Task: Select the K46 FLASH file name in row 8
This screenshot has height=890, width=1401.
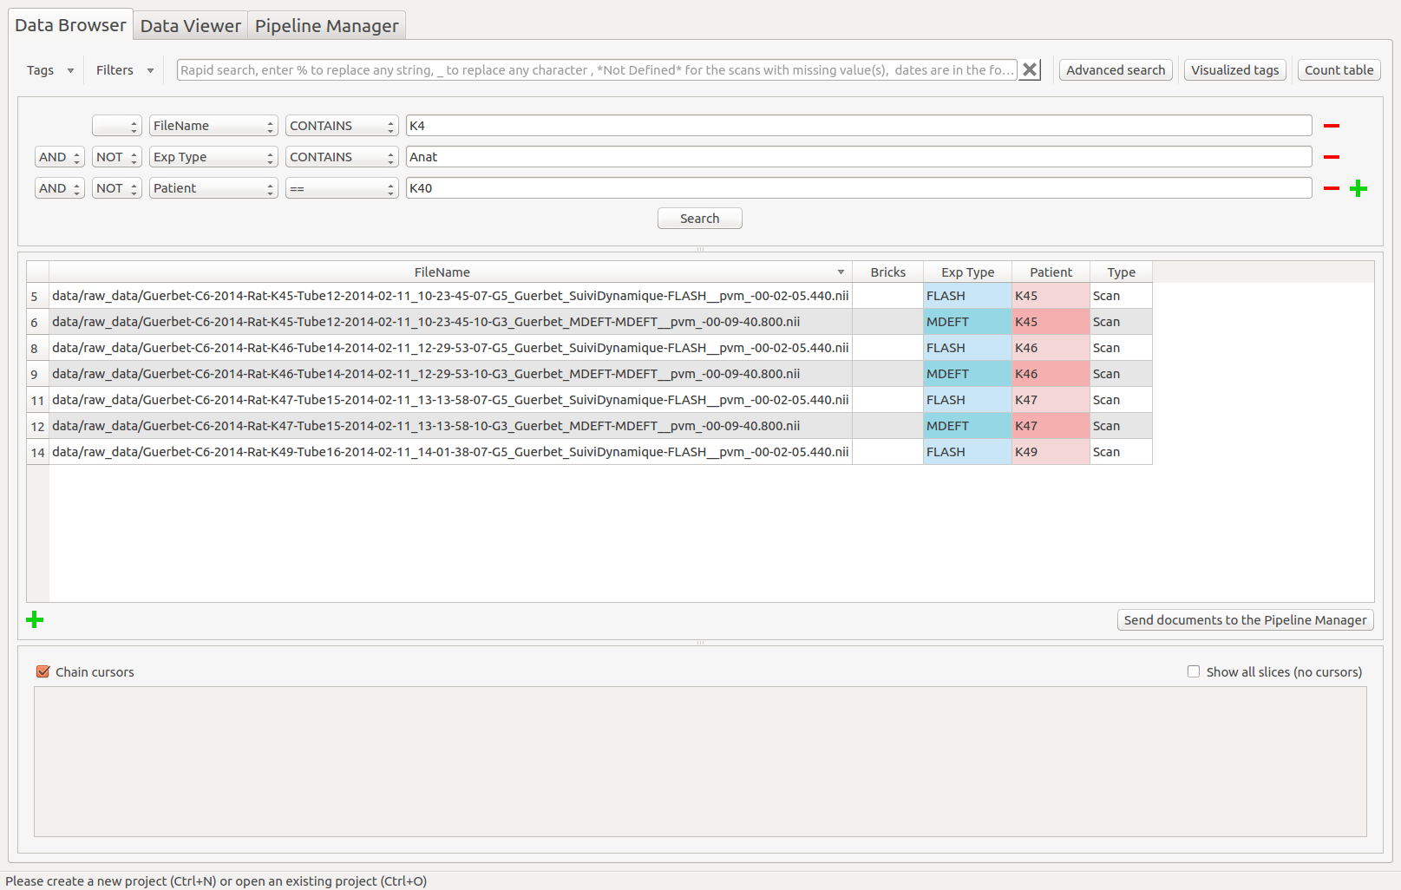Action: coord(450,348)
